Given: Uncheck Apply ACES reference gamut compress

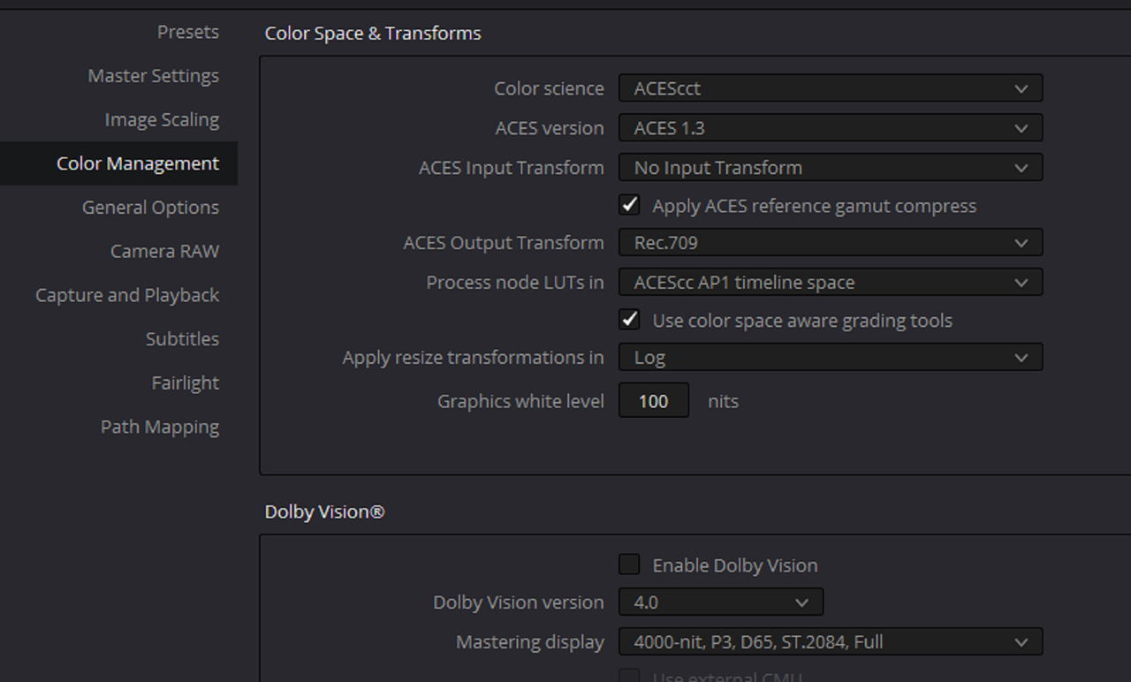Looking at the screenshot, I should point(629,205).
